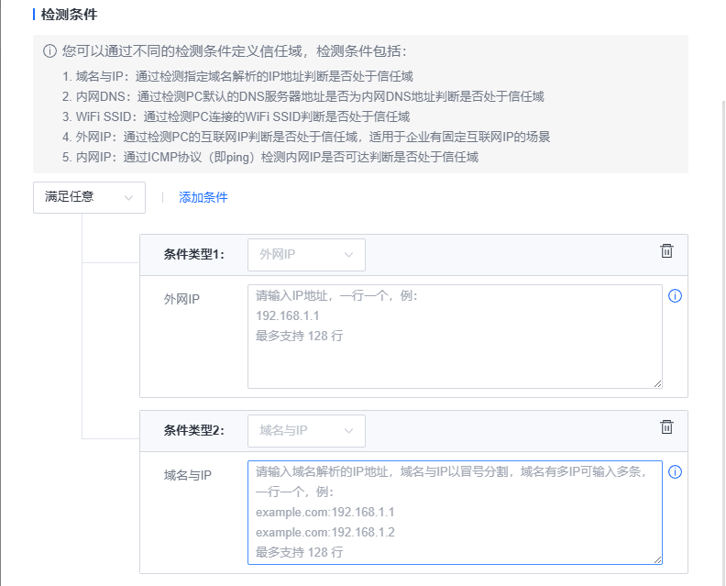This screenshot has width=726, height=586.
Task: Click the 条件类型1 header label
Action: point(193,255)
